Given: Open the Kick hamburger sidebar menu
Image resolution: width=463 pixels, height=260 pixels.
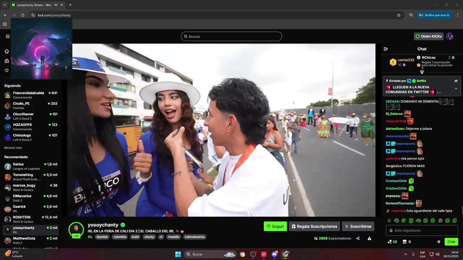Looking at the screenshot, I should coord(8,36).
